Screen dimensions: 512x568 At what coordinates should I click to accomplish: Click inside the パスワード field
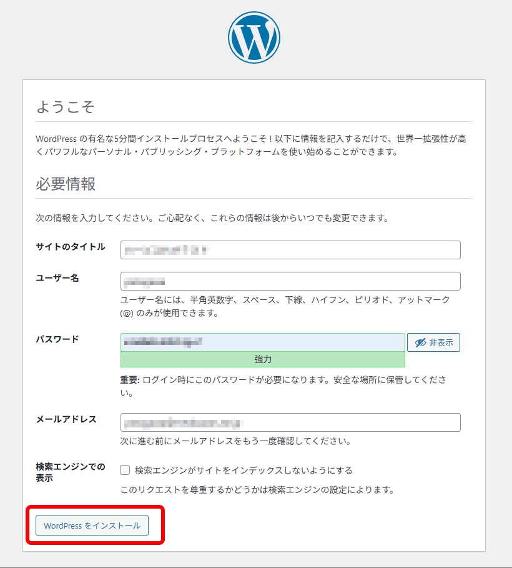[262, 342]
